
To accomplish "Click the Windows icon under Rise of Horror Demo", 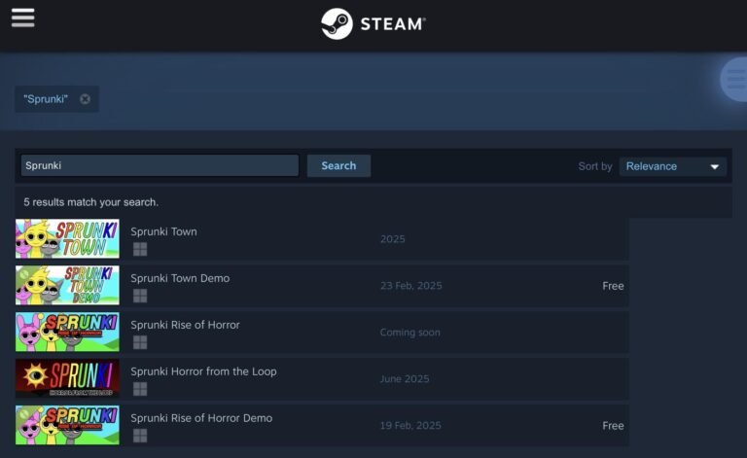I will tap(140, 436).
